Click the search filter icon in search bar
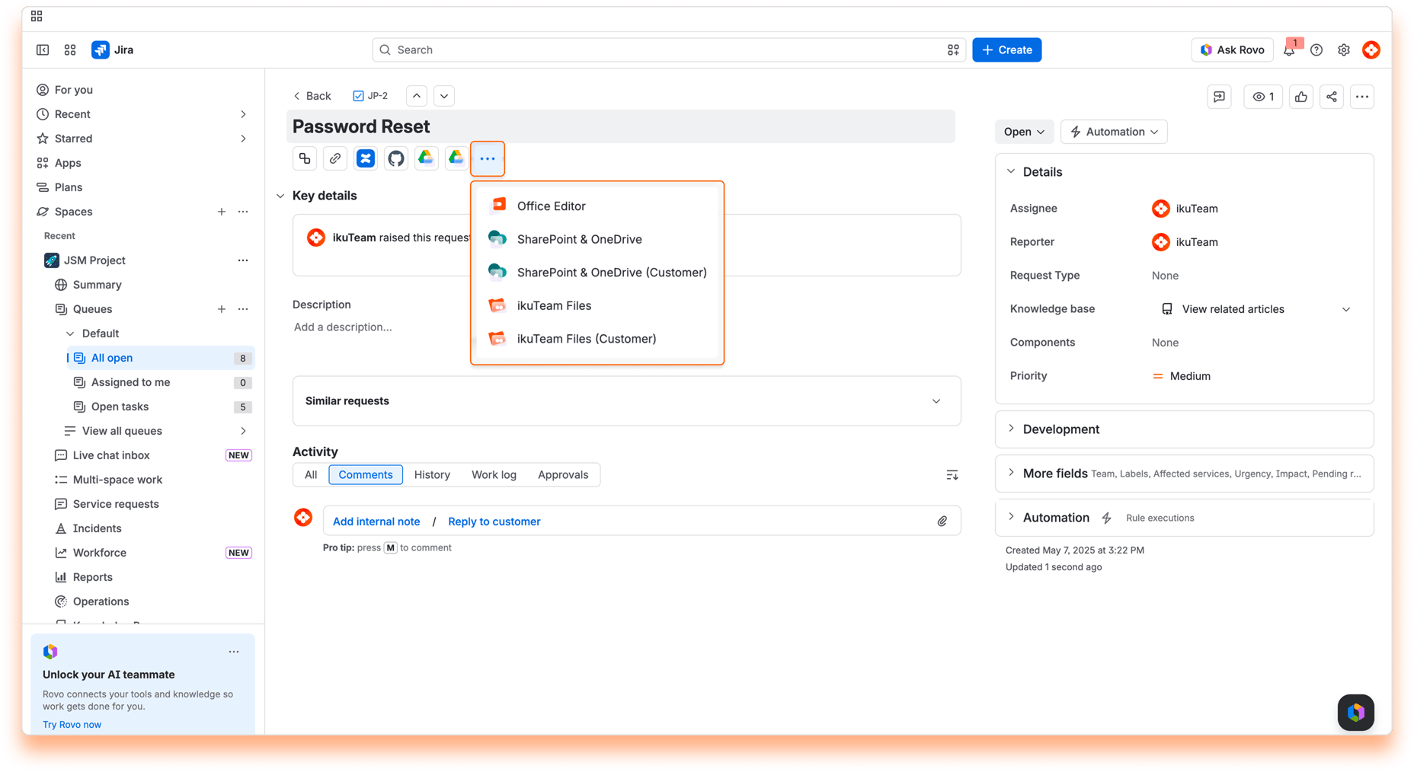The width and height of the screenshot is (1414, 772). (x=953, y=50)
